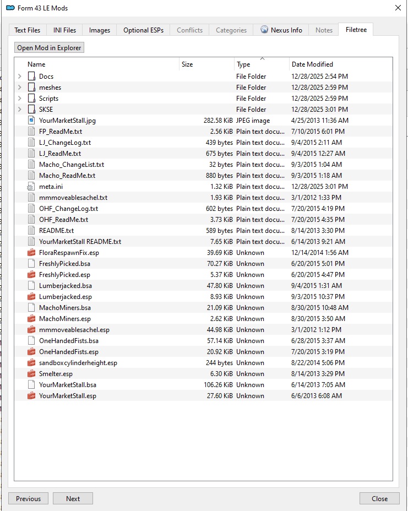Switch to the Text Files tab
408x511 pixels.
pos(28,30)
